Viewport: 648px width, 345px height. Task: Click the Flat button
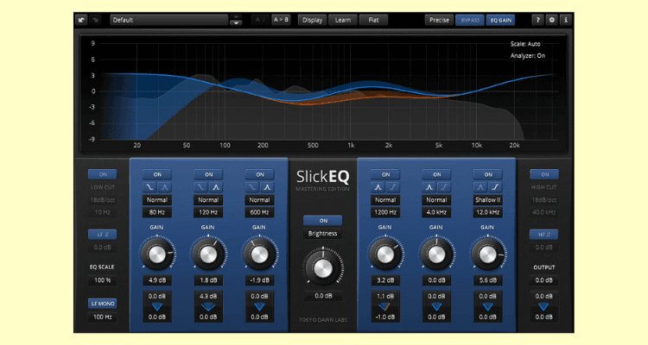(x=373, y=20)
